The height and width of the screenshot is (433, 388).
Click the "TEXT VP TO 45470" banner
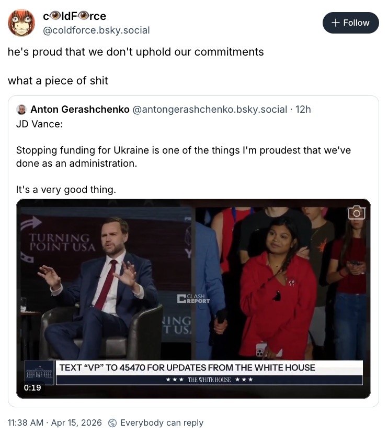click(x=187, y=367)
